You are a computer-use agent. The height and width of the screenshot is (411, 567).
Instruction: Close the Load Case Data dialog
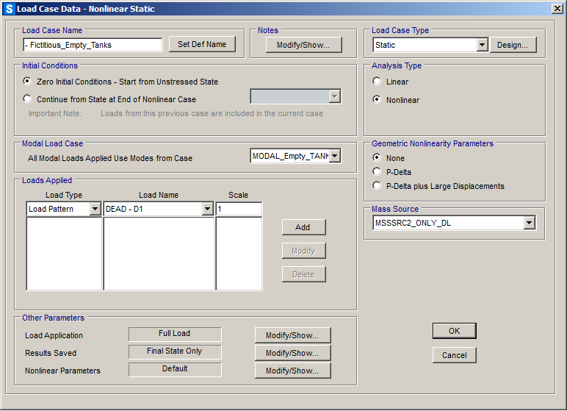tap(557, 8)
